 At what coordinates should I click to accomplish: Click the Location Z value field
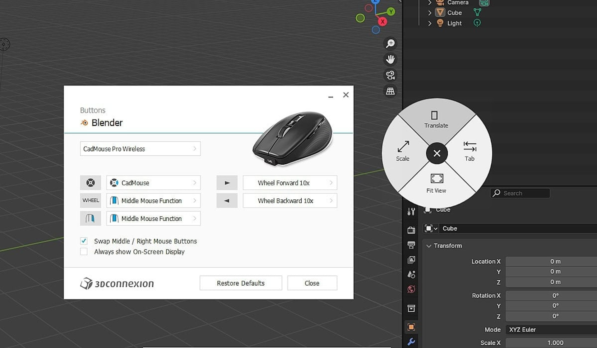click(x=551, y=282)
